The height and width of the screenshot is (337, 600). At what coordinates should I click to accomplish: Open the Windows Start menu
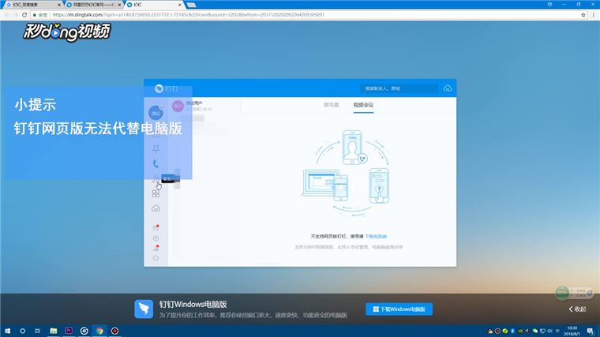tap(7, 331)
